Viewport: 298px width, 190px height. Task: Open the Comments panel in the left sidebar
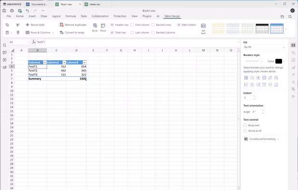tap(4, 53)
